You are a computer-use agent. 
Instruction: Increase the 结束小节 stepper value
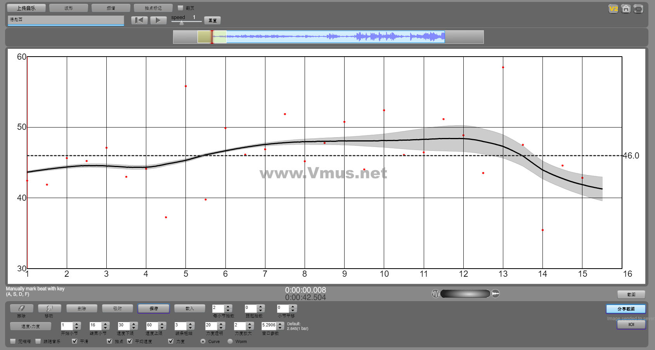tap(106, 324)
